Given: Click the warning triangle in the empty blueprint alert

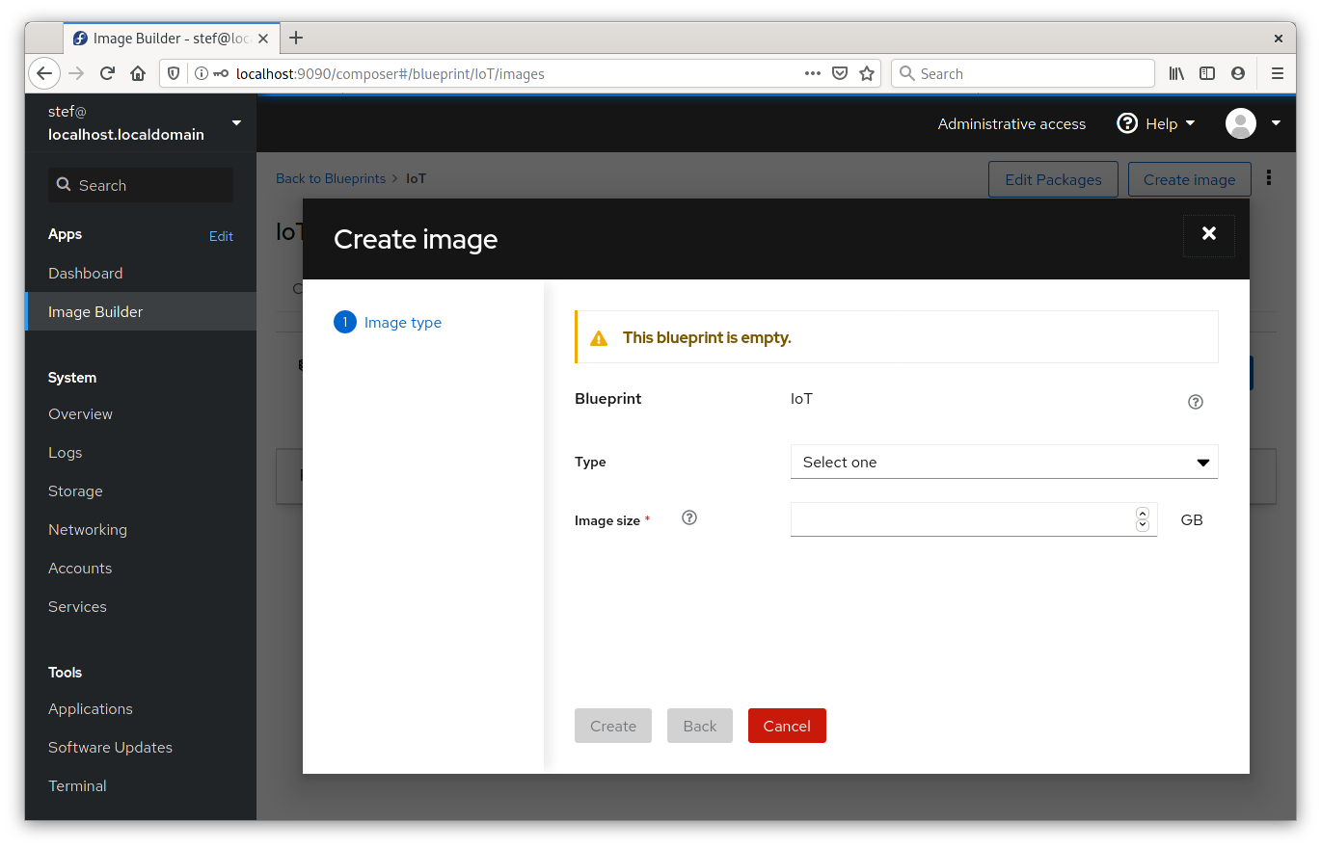Looking at the screenshot, I should point(598,337).
